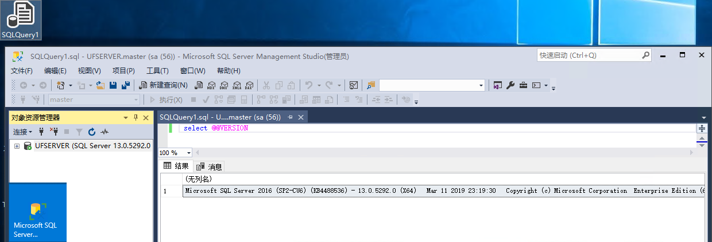712x242 pixels.
Task: Open the Activity Monitor icon
Action: click(x=353, y=85)
